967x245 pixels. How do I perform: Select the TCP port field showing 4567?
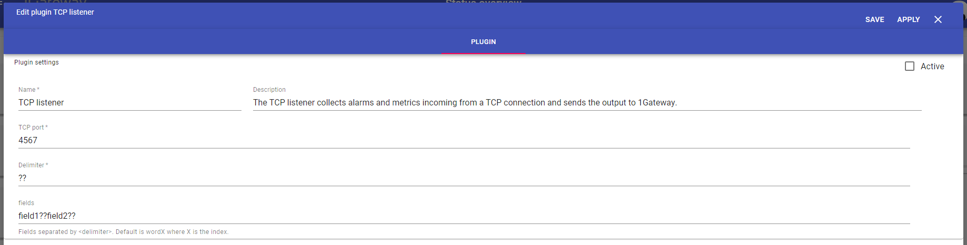[x=463, y=141]
